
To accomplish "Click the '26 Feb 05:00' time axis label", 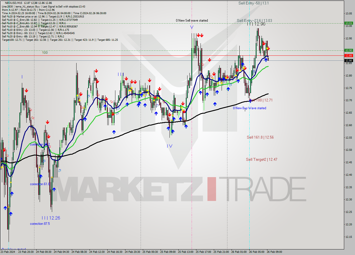I will [x=257, y=252].
